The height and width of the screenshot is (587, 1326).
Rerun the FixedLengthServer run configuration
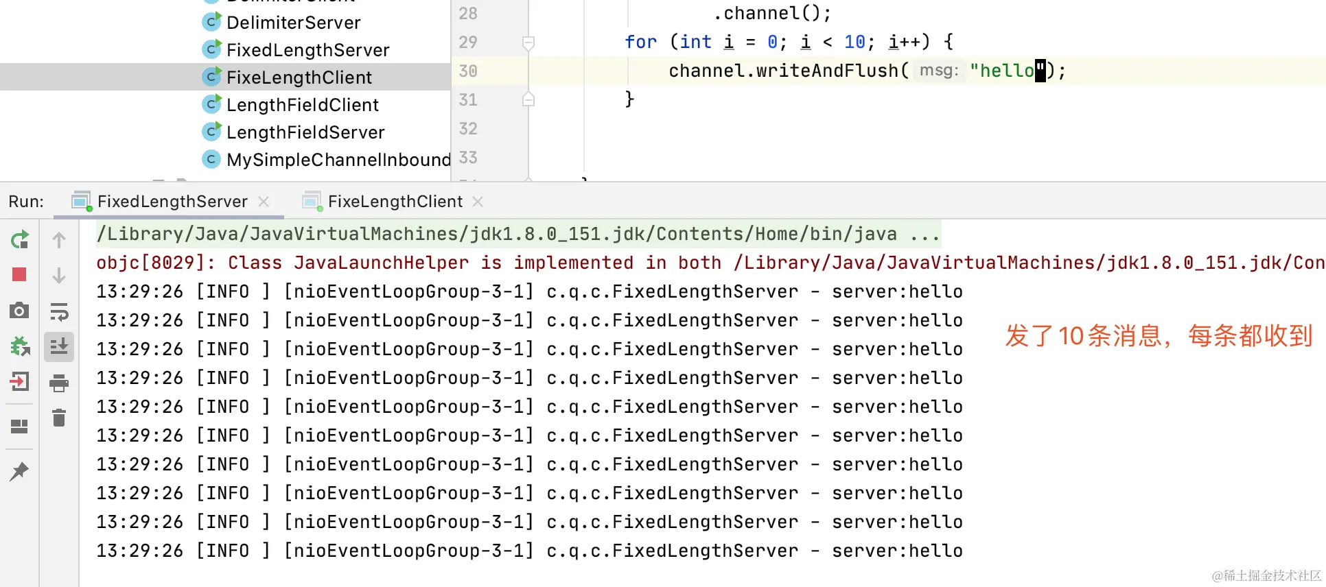pos(19,239)
